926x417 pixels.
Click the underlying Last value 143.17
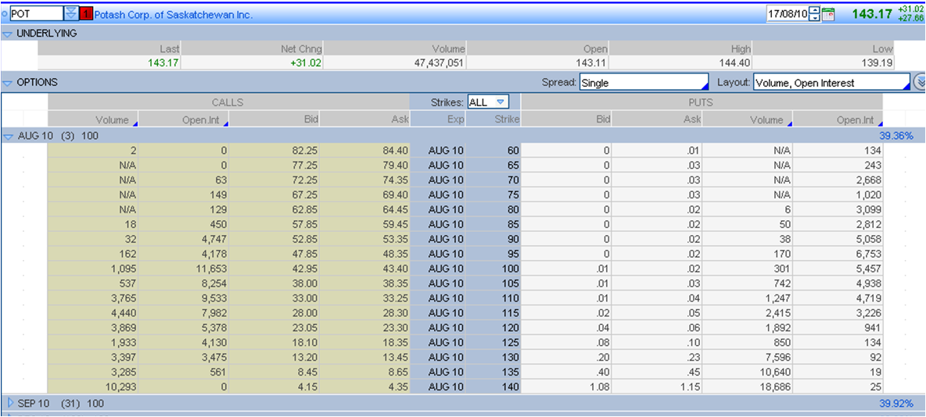[164, 63]
